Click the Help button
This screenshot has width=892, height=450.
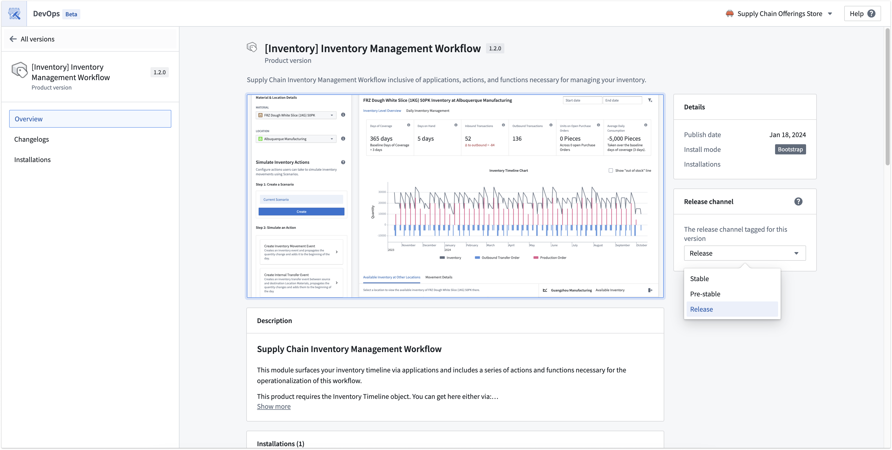[862, 13]
